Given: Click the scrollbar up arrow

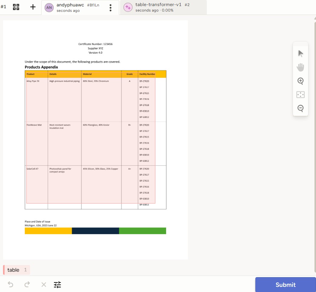Looking at the screenshot, I should tap(315, 18).
